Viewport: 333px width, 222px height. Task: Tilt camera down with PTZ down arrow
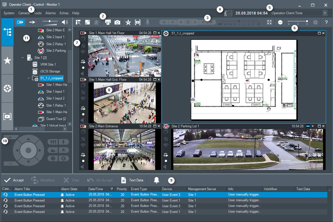[28, 162]
